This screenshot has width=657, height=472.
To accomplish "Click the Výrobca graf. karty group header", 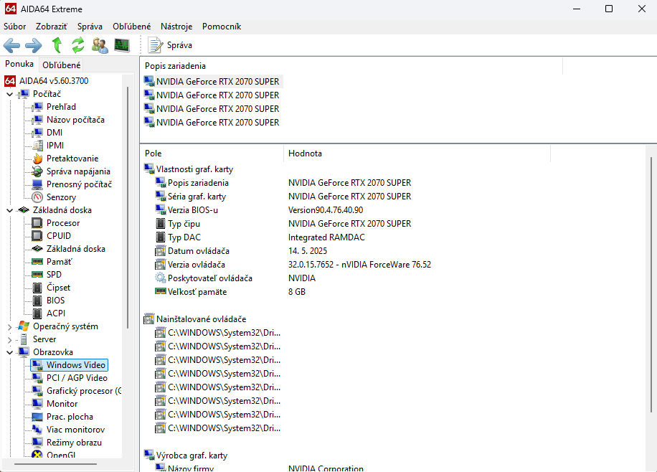I will point(186,456).
